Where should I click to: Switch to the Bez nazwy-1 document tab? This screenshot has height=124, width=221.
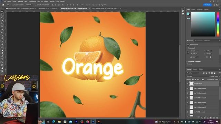pyautogui.click(x=48, y=8)
